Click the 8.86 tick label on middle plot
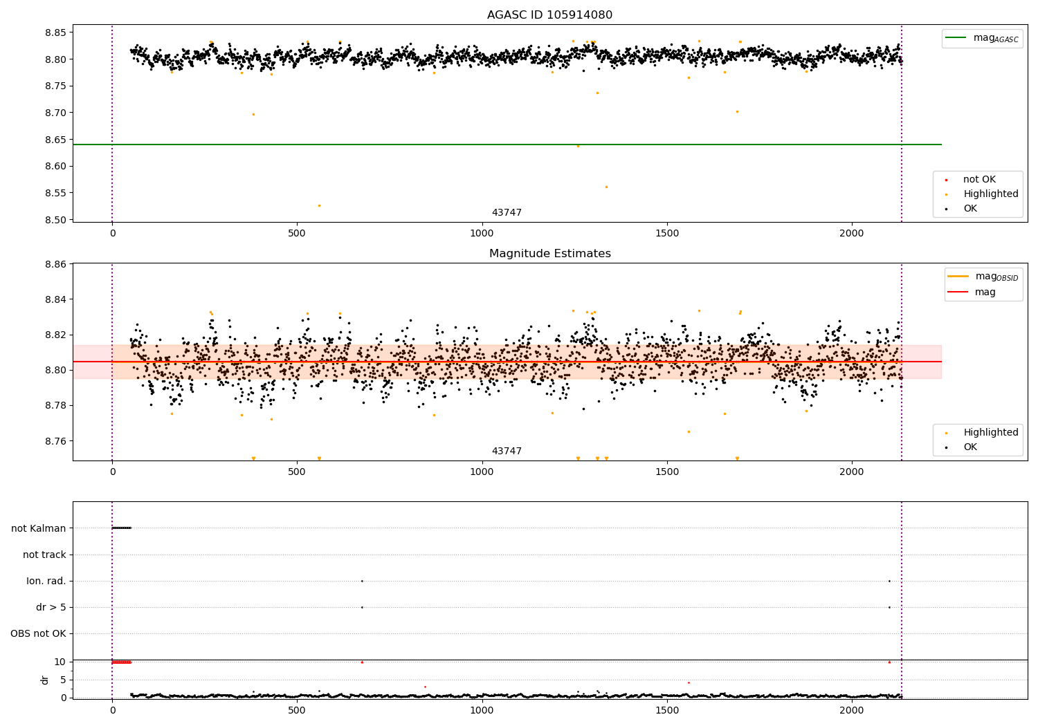The height and width of the screenshot is (726, 1038). (x=55, y=264)
